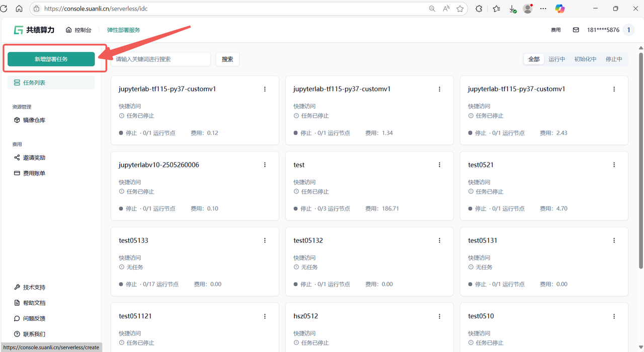
Task: Select the 初始化中 filter tab
Action: click(x=585, y=59)
